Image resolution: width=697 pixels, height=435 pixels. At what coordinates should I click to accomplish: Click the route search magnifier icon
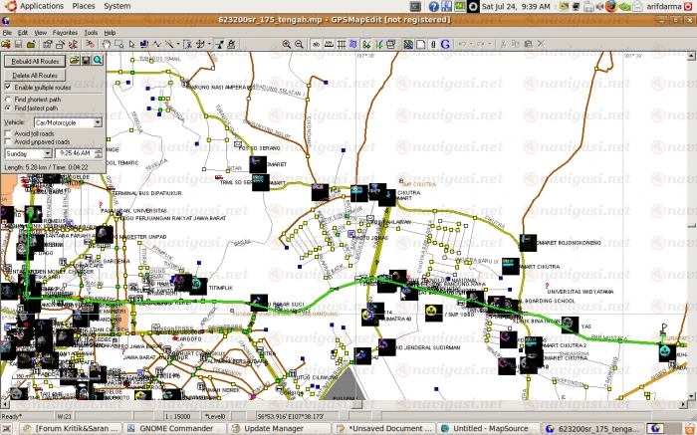click(98, 62)
